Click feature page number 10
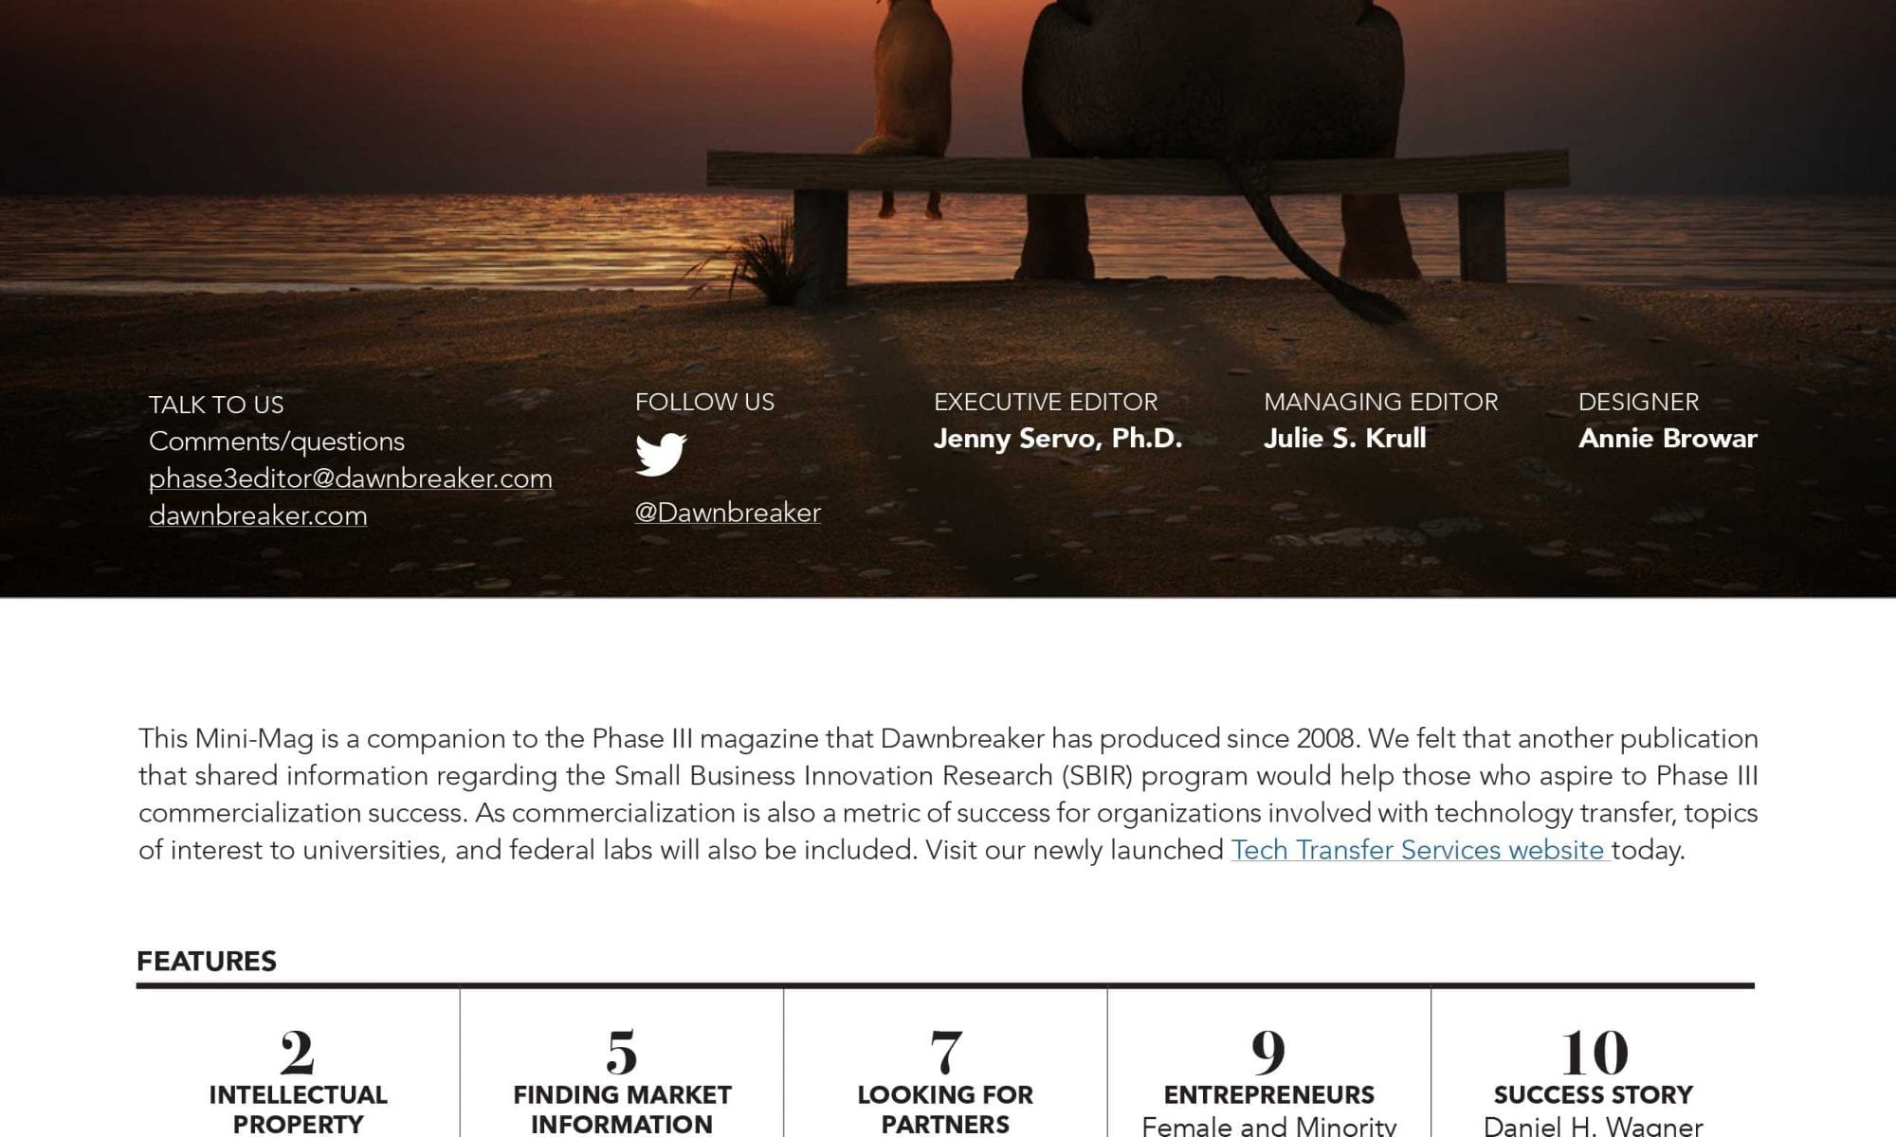This screenshot has width=1896, height=1137. coord(1594,1052)
